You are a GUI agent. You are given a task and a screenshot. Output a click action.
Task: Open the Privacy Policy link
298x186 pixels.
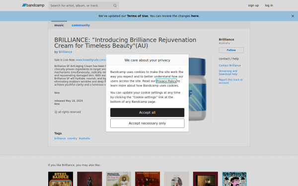[166, 81]
